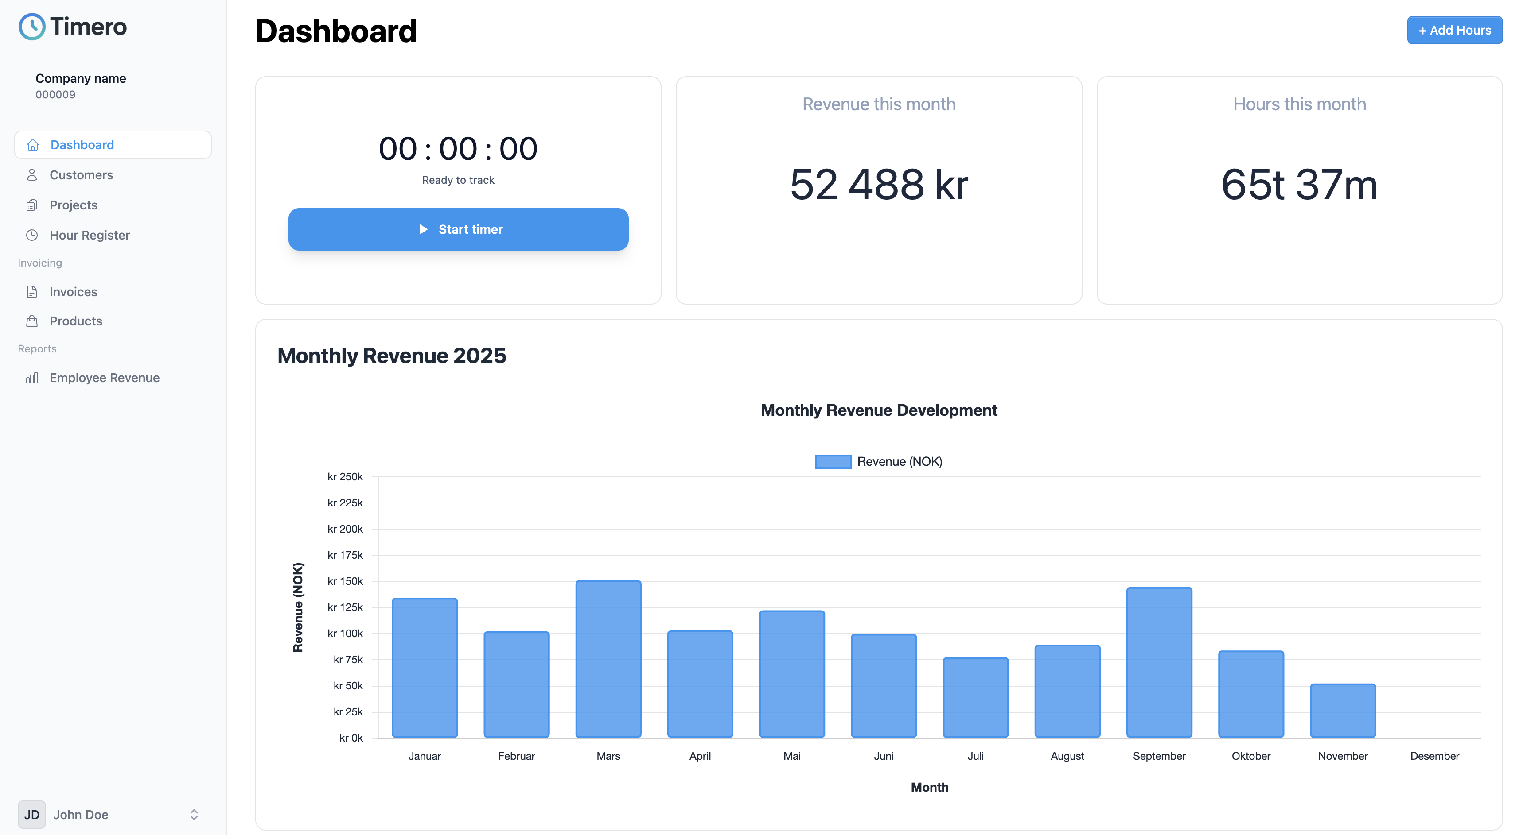The height and width of the screenshot is (835, 1519).
Task: Click the Hour Register clock icon
Action: coord(32,235)
